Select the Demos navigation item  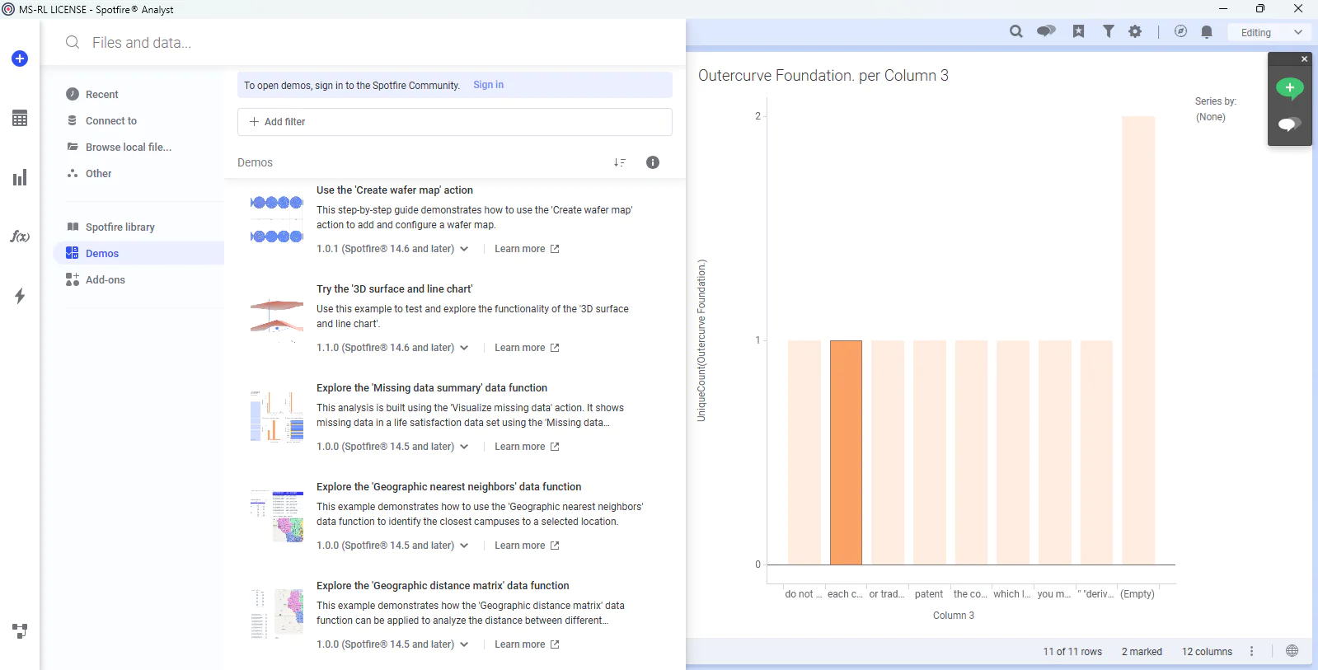coord(138,253)
